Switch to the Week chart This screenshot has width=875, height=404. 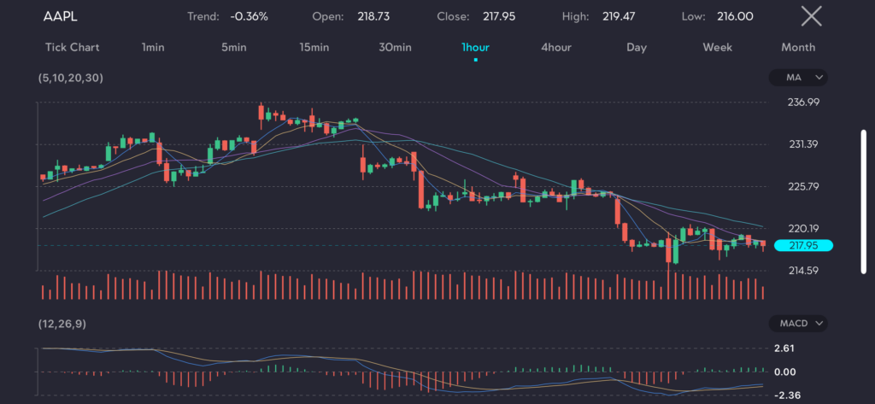pos(717,47)
